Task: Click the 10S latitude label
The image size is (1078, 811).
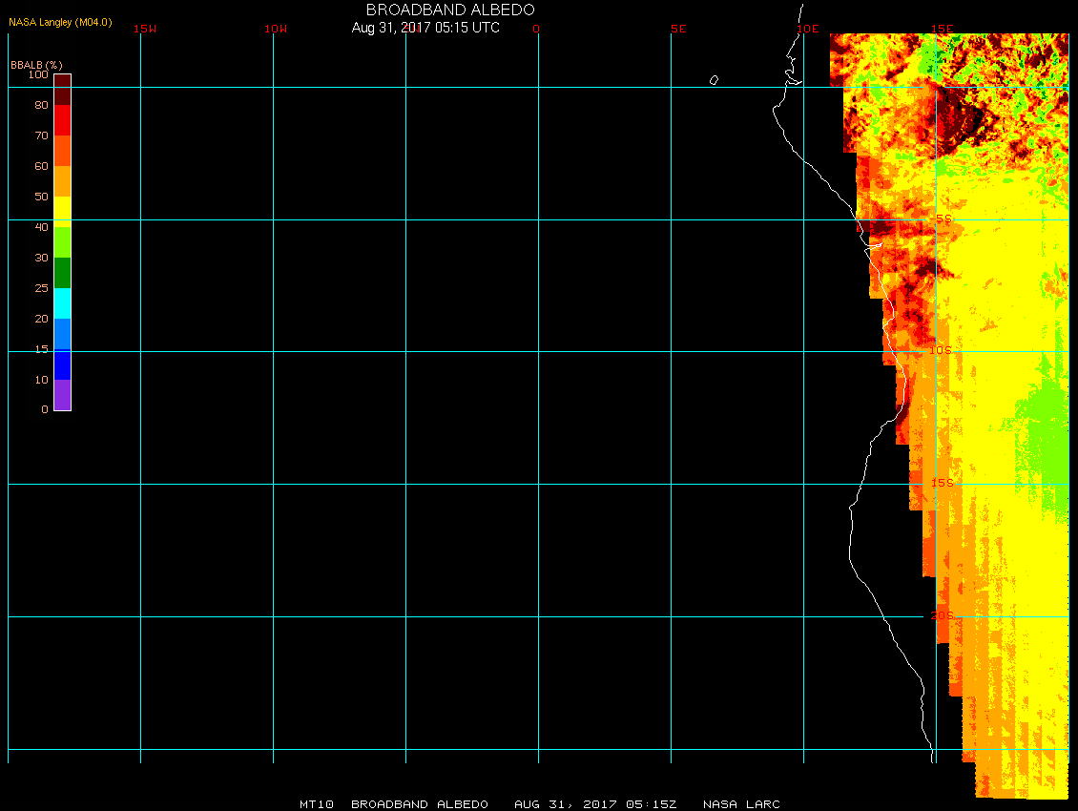Action: point(941,351)
